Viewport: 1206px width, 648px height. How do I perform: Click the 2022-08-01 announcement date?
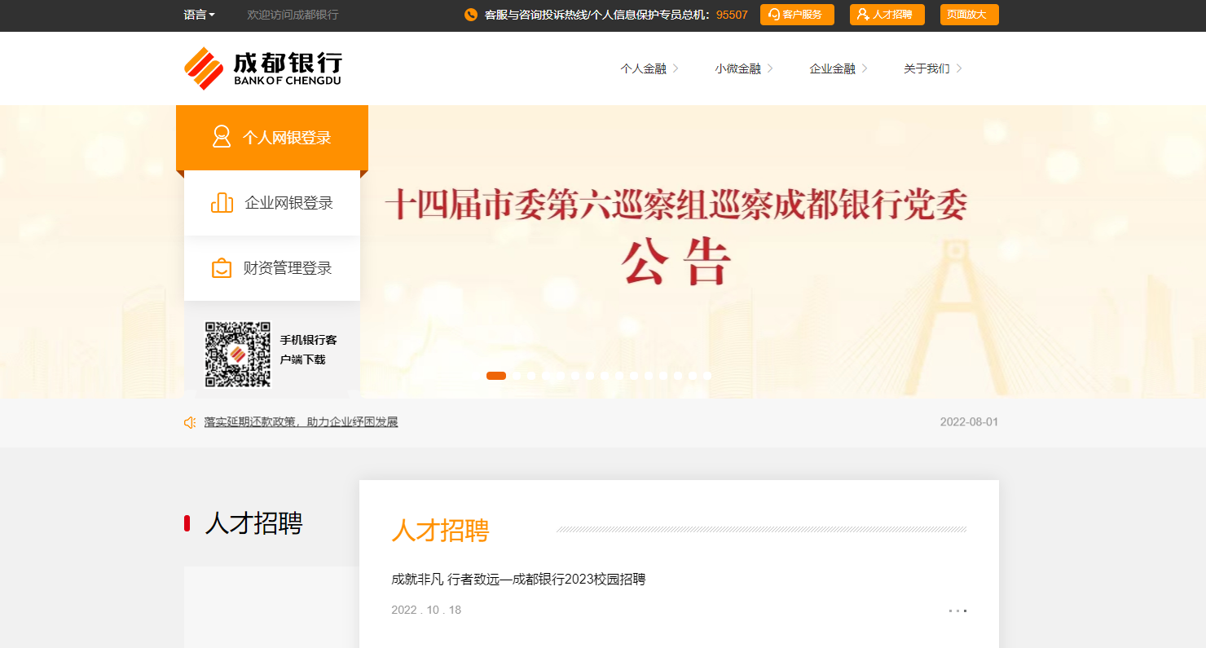coord(969,422)
